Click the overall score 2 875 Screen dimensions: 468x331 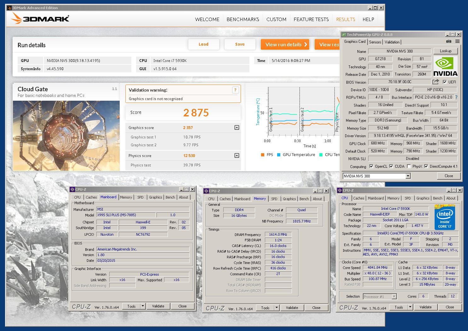[196, 113]
